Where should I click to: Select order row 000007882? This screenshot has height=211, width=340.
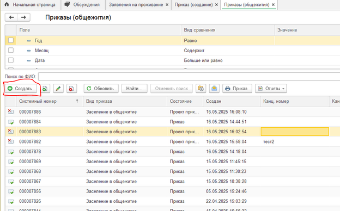pos(173,142)
